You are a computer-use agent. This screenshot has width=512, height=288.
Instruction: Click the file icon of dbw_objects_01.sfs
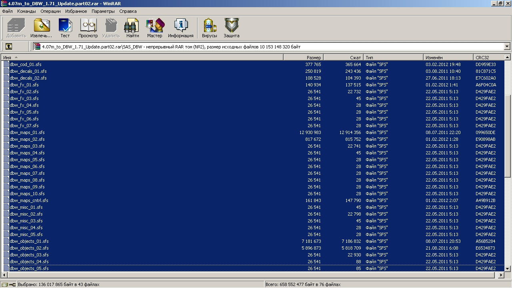(x=6, y=241)
